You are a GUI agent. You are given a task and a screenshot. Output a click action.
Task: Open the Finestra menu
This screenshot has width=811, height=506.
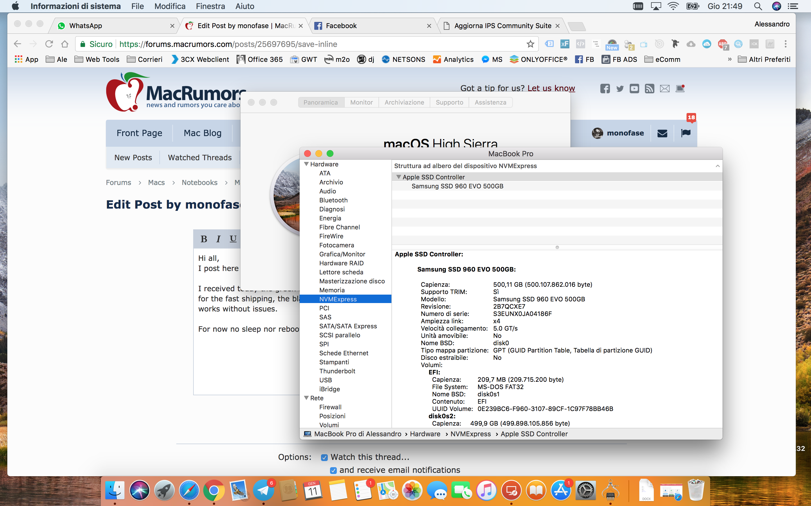210,6
